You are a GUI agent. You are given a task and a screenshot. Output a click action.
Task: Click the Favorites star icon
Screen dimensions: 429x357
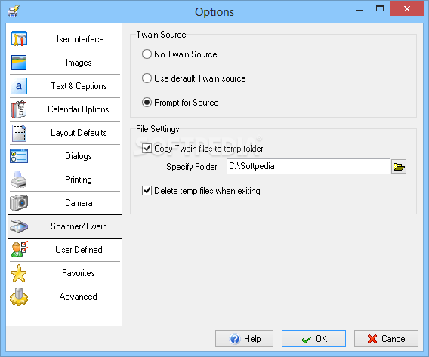19,273
